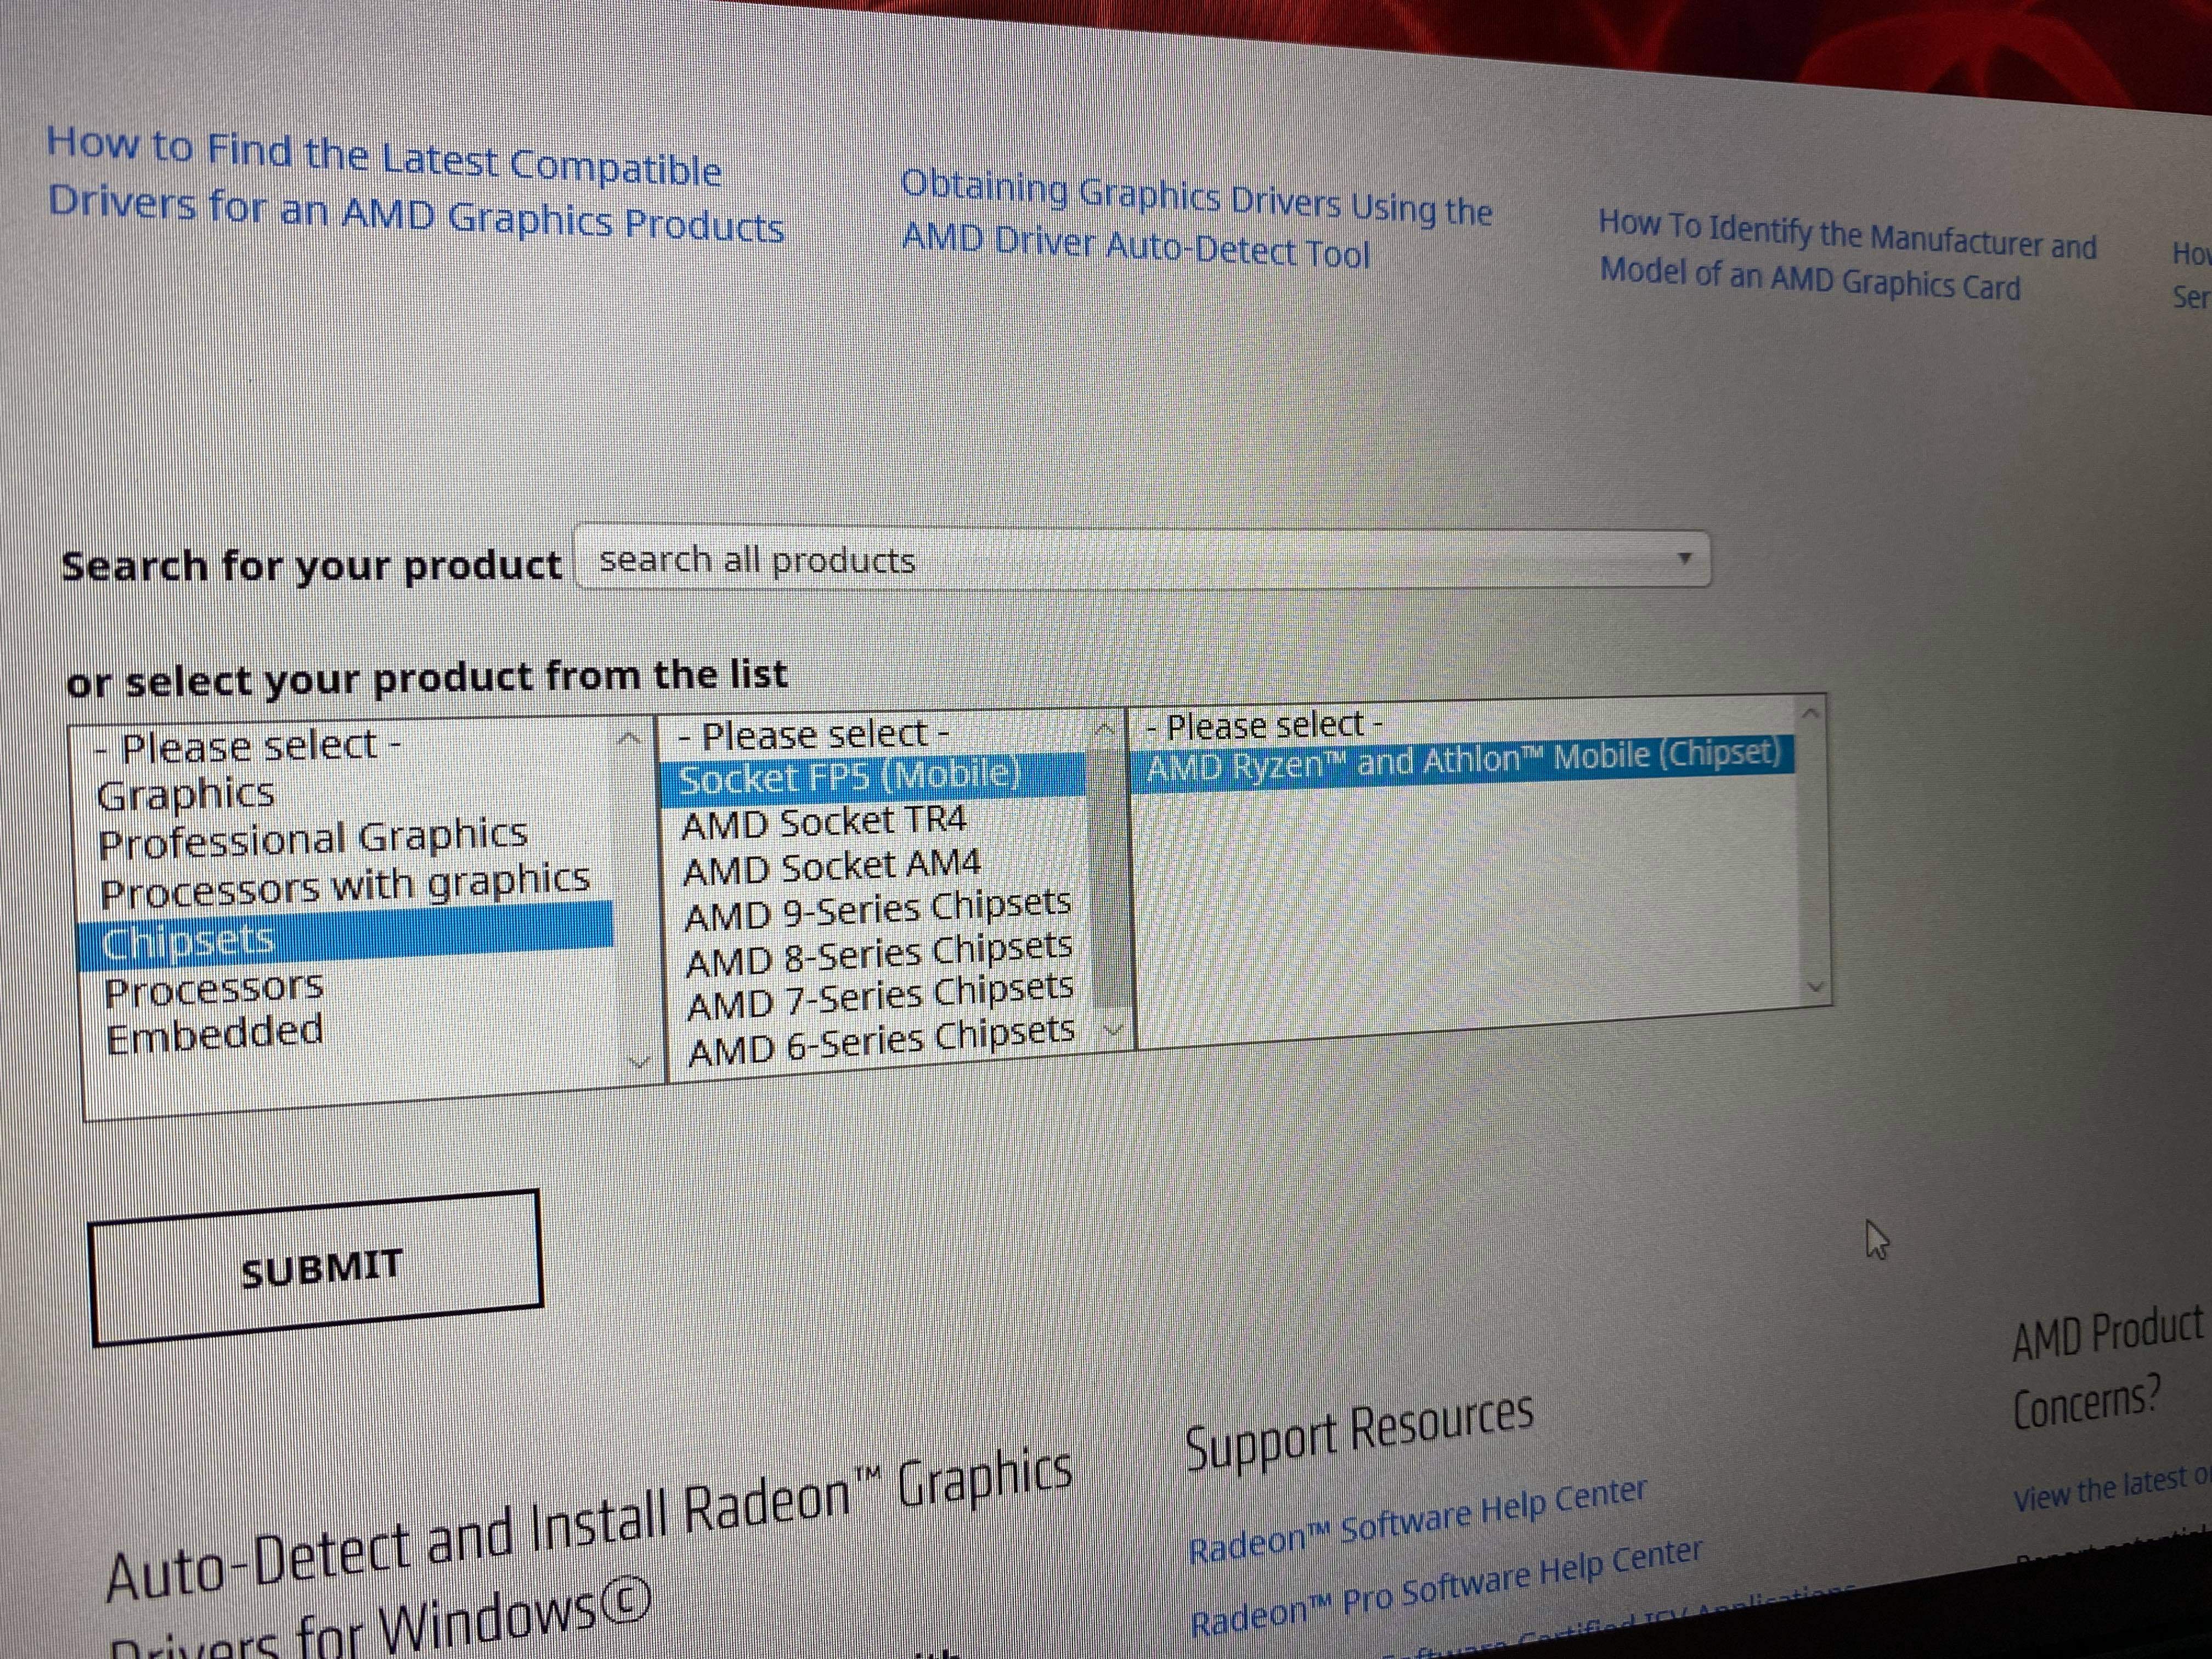
Task: Open 'Obtaining Graphics Drivers Using the Auto-Detect Tool' link
Action: (x=1196, y=220)
